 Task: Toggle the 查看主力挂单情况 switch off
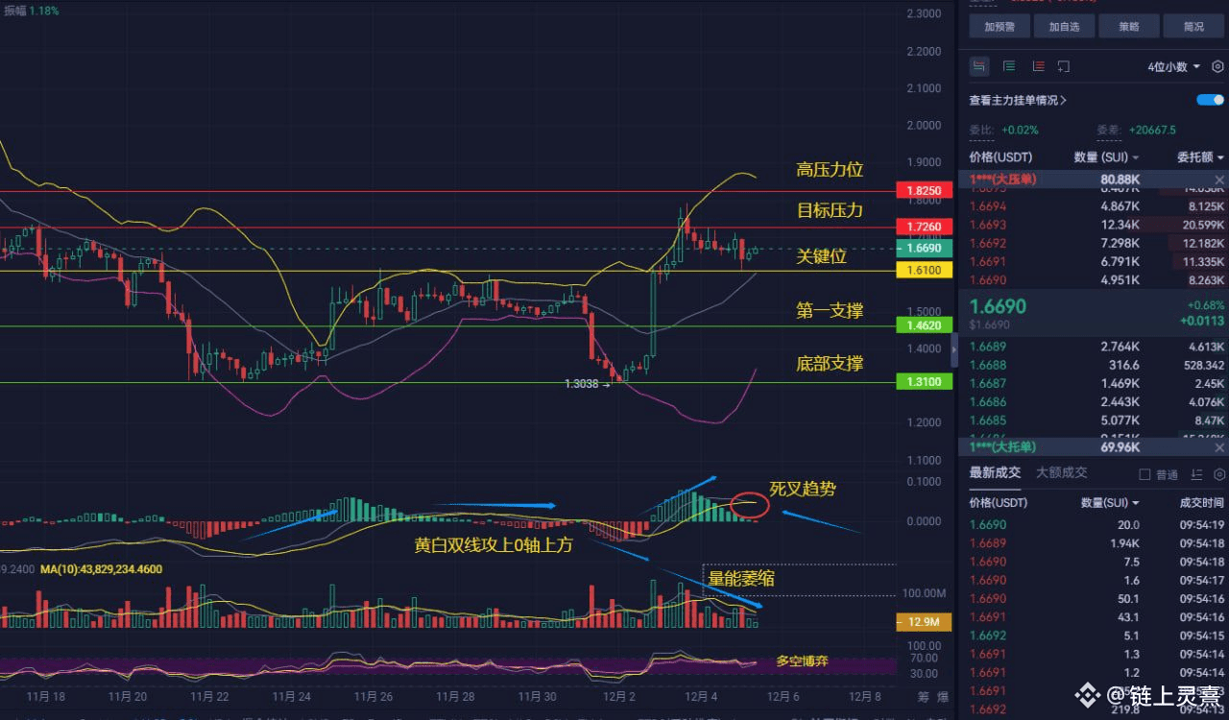(x=1210, y=100)
